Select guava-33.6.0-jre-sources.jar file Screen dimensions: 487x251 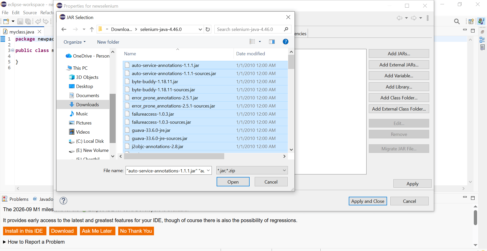click(x=205, y=138)
